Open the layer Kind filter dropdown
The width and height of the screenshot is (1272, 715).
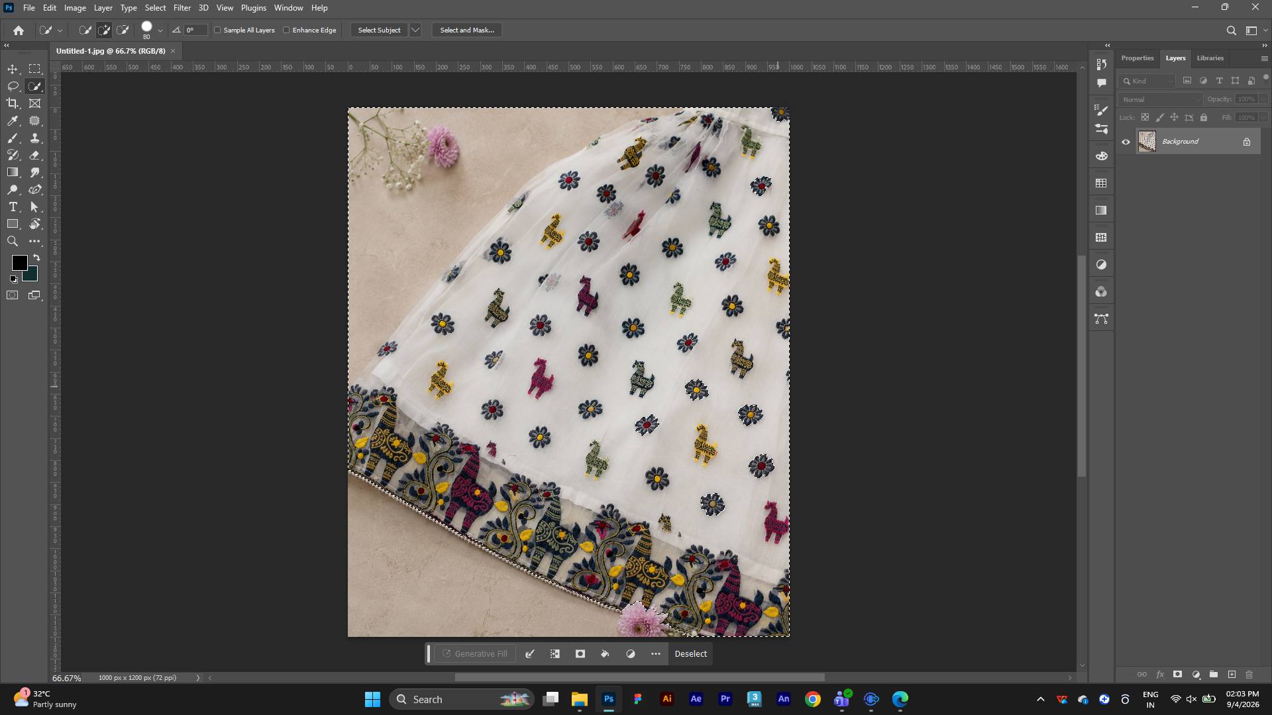point(1148,81)
